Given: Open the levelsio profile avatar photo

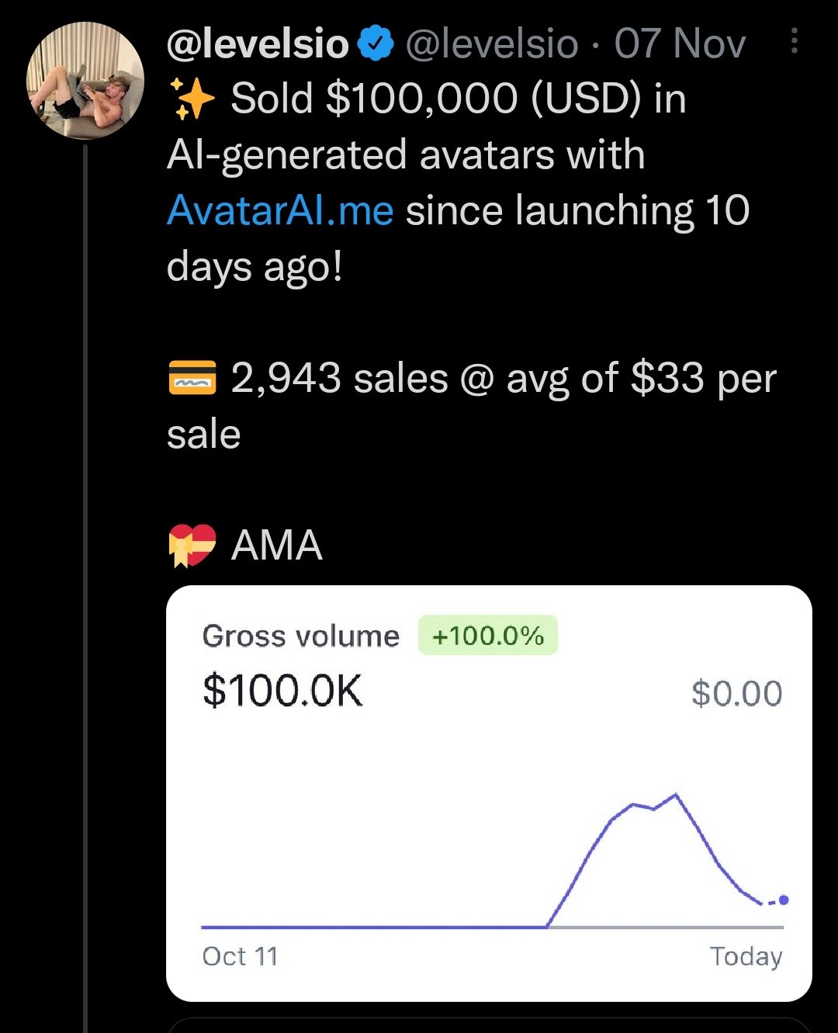Looking at the screenshot, I should point(85,81).
